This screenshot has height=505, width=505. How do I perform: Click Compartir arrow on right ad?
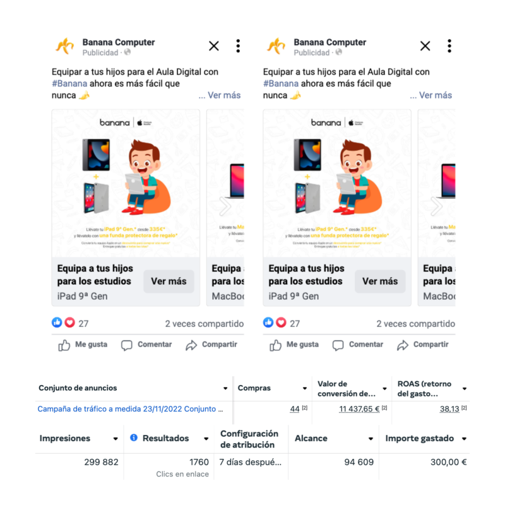403,345
